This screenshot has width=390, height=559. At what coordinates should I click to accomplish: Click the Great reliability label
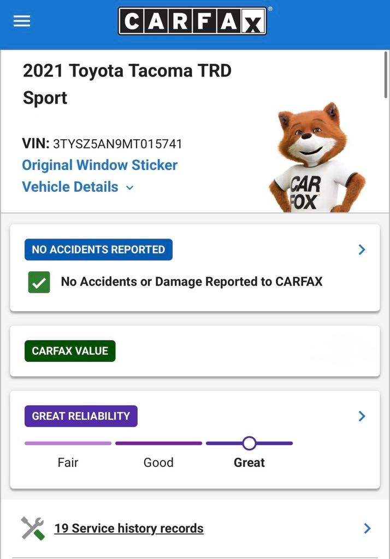(249, 462)
